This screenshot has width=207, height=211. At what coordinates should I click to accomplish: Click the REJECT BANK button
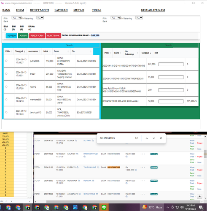point(53,36)
